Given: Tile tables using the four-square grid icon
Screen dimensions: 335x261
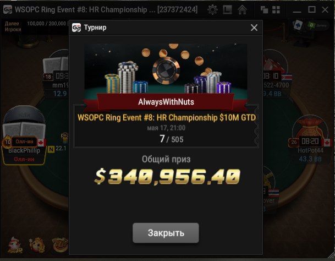Looking at the screenshot, I should (x=276, y=9).
